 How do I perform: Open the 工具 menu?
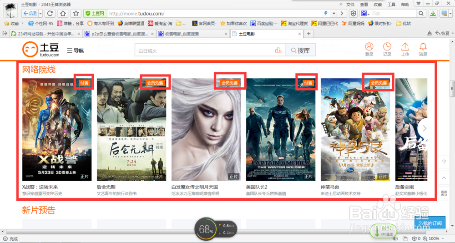click(391, 5)
